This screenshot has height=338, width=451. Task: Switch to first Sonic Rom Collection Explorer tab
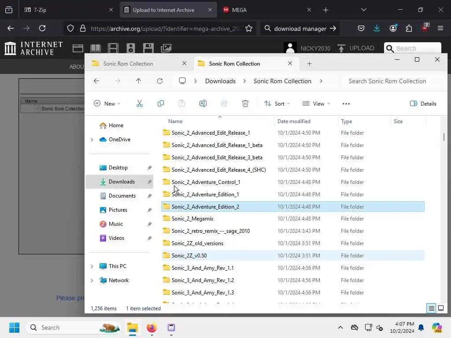pos(139,63)
